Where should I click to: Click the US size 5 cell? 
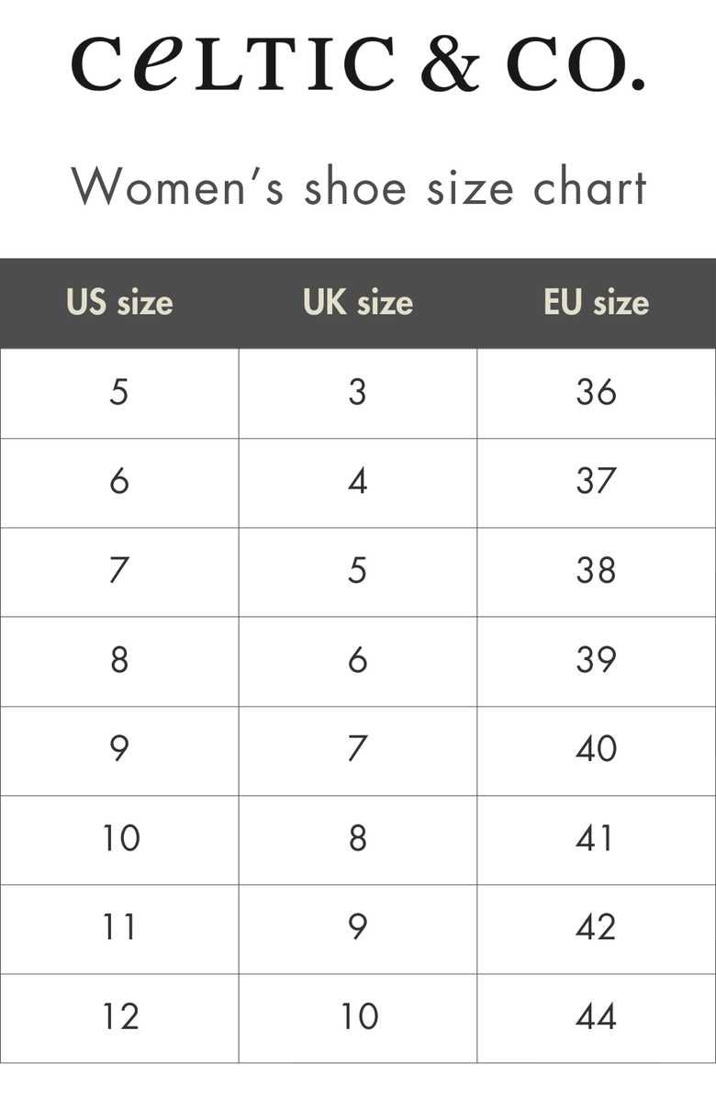point(119,392)
